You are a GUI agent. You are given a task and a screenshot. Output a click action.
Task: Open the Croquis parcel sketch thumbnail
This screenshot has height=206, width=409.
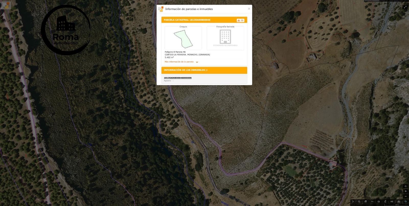(x=183, y=39)
